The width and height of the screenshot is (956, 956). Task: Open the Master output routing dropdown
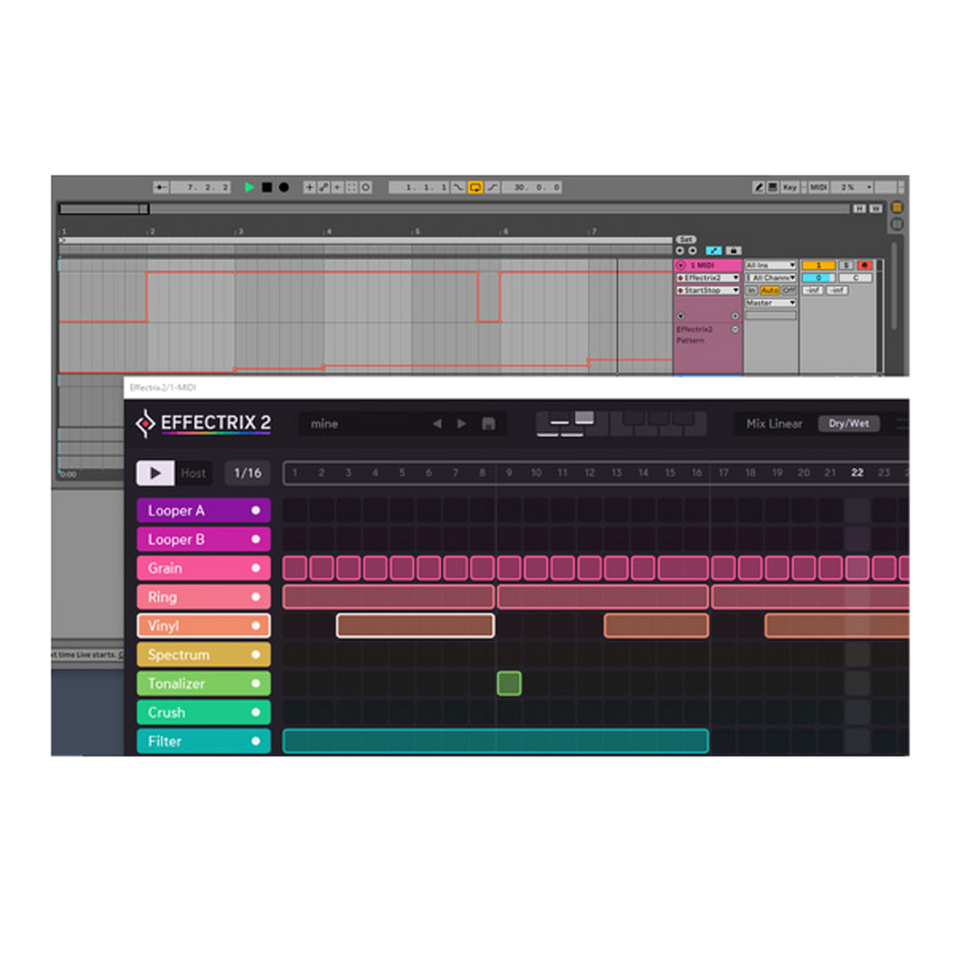771,302
